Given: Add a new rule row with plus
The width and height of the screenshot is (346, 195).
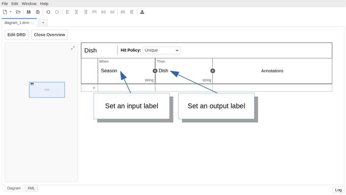Looking at the screenshot, I should point(94,88).
